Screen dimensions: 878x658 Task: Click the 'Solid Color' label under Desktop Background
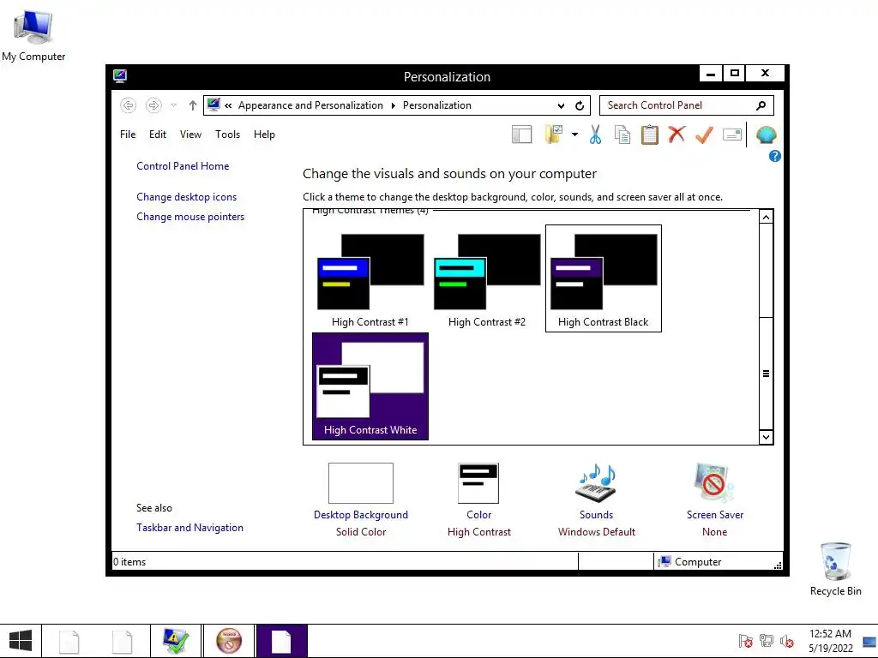361,532
